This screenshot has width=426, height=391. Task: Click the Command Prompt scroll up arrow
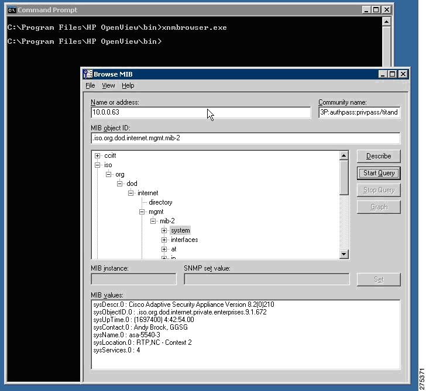[x=387, y=22]
